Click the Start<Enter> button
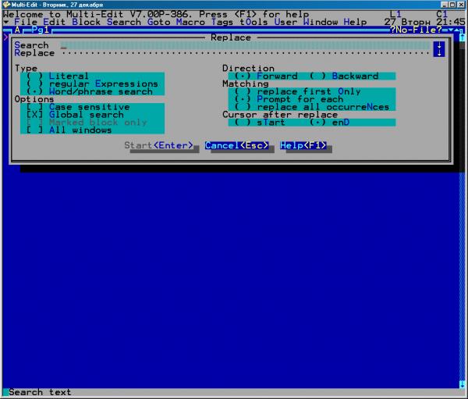The image size is (468, 399). click(159, 145)
